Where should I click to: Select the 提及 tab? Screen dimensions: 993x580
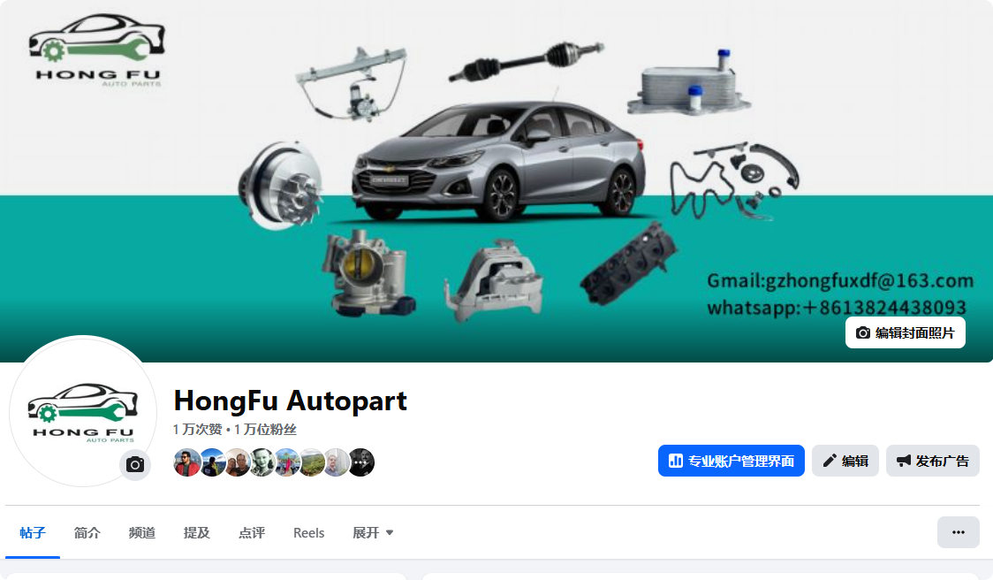click(197, 532)
